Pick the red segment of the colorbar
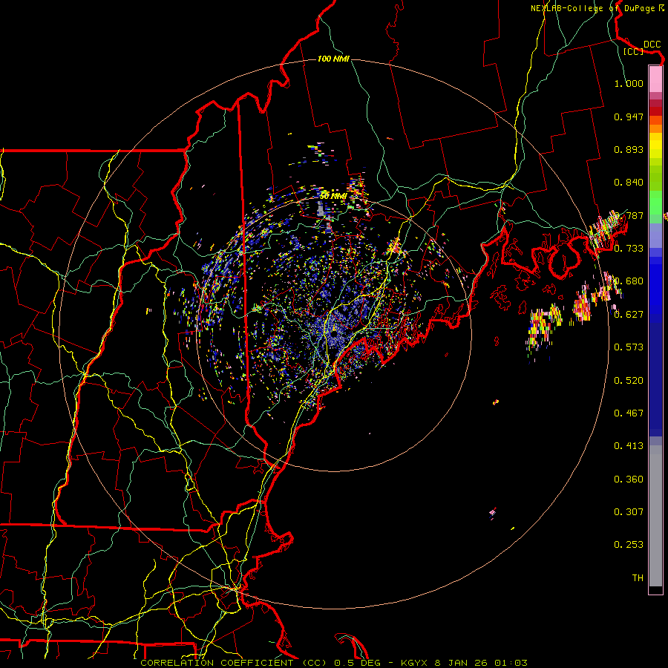 click(x=655, y=111)
